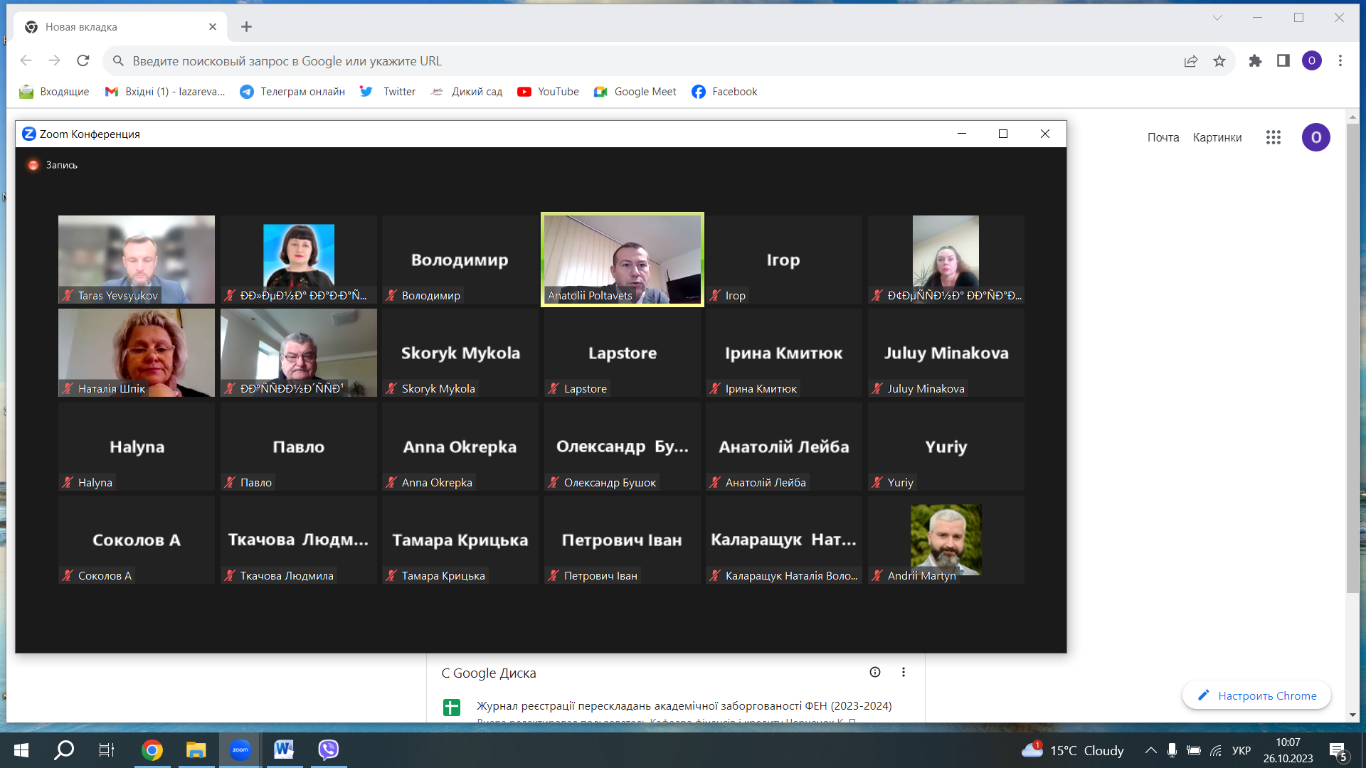Close the Новая вкладка tab

point(213,27)
